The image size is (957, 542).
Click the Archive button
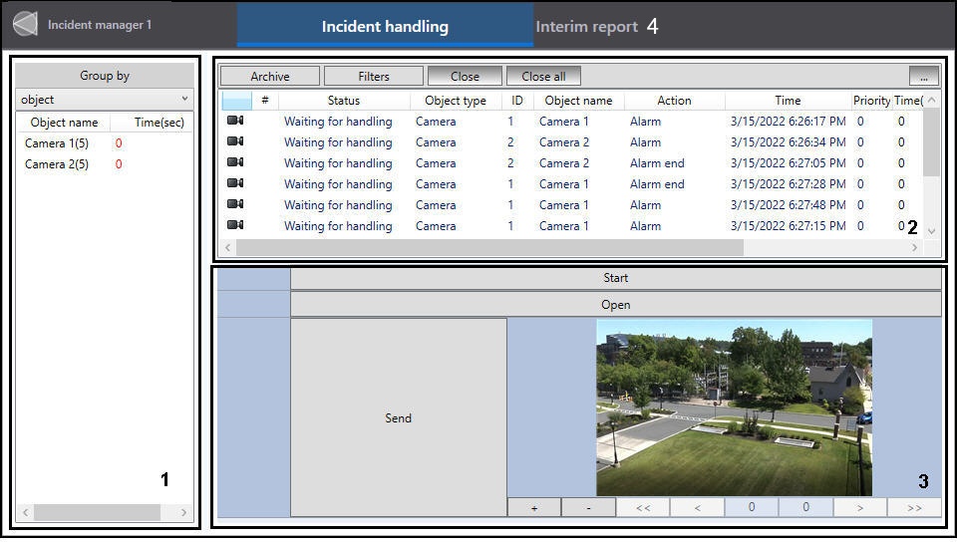pyautogui.click(x=270, y=76)
